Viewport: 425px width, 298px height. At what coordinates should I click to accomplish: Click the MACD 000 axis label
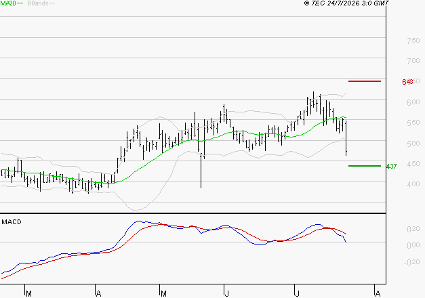point(413,245)
